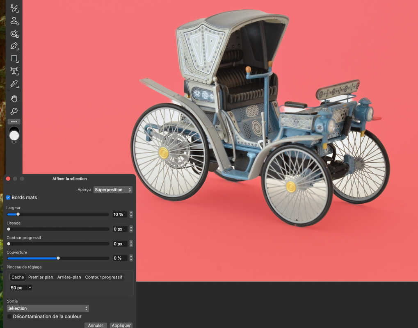Toggle the Bords mats checkbox
Viewport: 418px width, 328px height.
pyautogui.click(x=8, y=198)
